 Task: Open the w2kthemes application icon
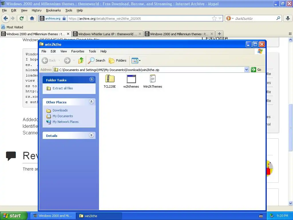click(x=131, y=79)
